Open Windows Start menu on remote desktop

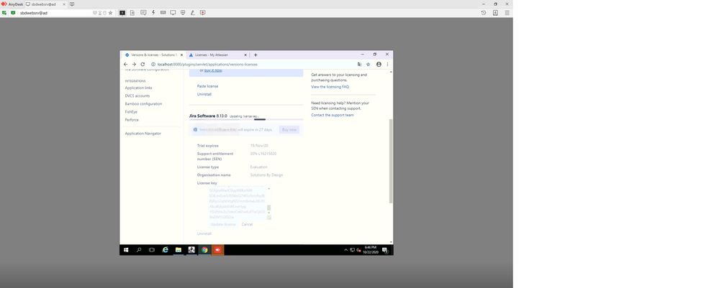[126, 250]
